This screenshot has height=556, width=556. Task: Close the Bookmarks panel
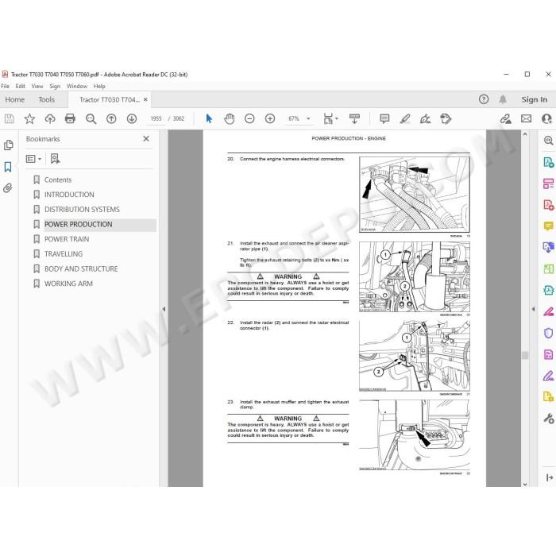[146, 139]
